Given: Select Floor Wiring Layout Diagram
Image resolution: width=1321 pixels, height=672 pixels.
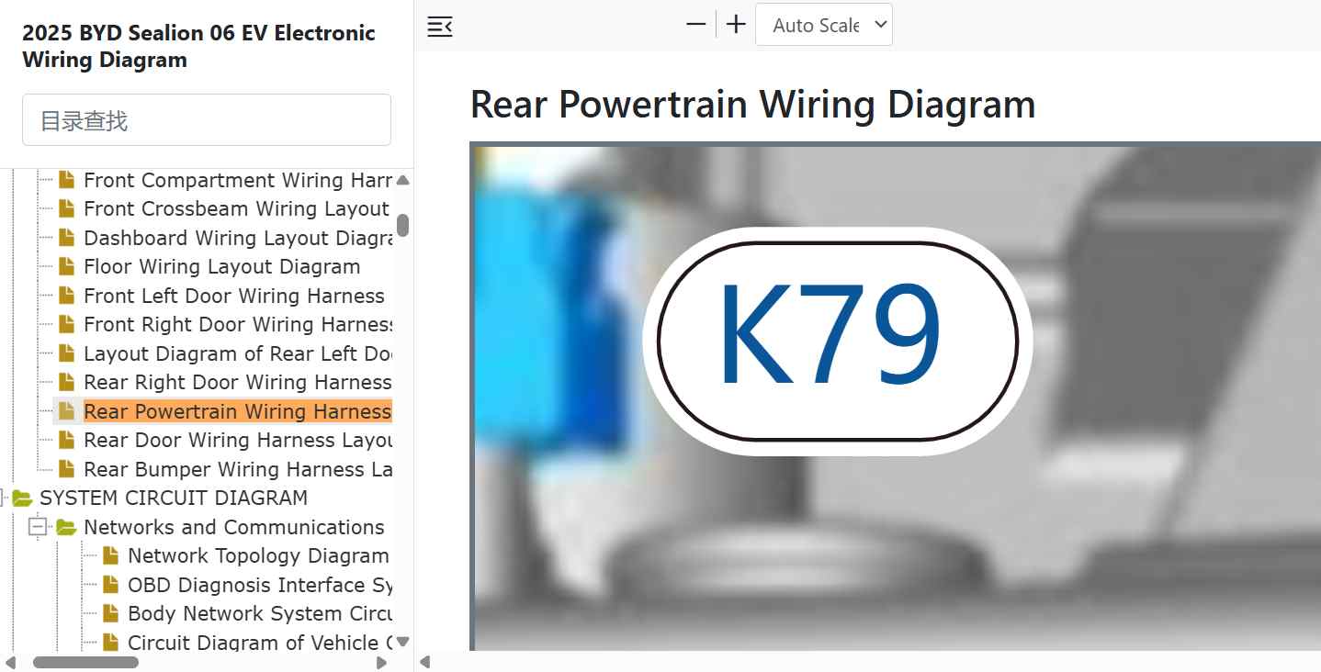Looking at the screenshot, I should (x=221, y=266).
